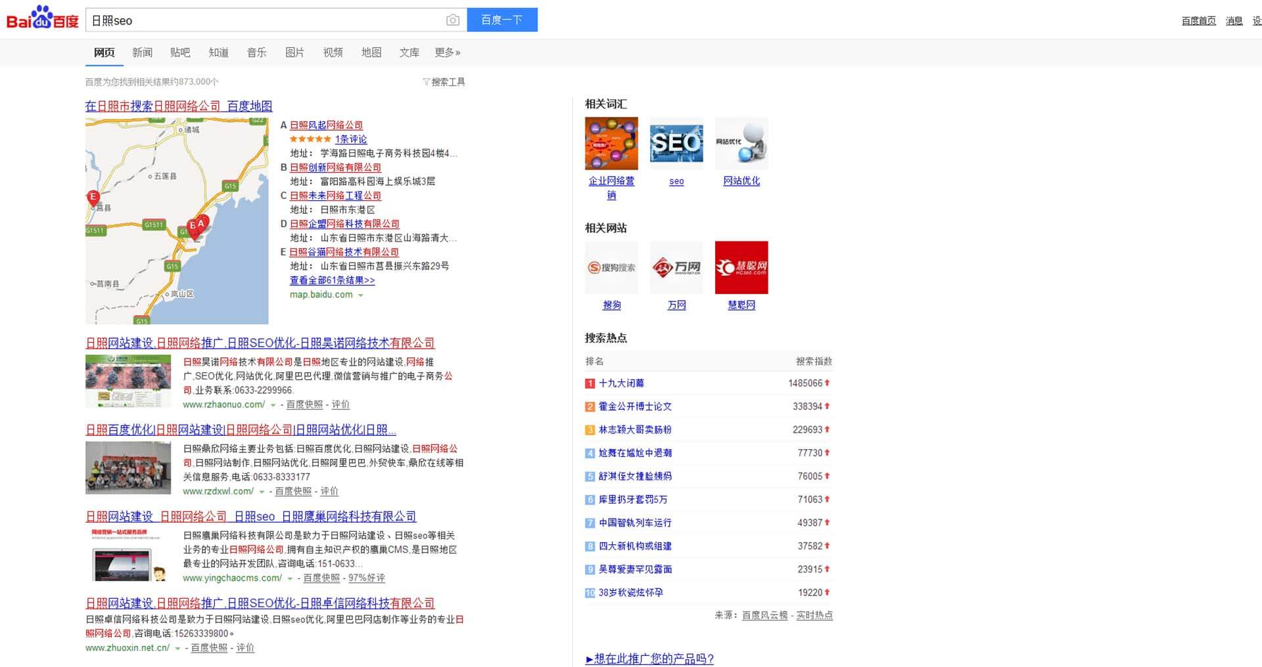Open 日照企盟网络科技有限公司 listing
This screenshot has width=1262, height=667.
[x=344, y=224]
